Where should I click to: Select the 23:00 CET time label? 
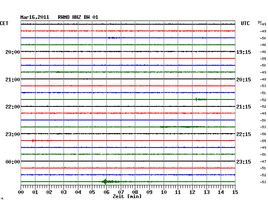tap(13, 134)
